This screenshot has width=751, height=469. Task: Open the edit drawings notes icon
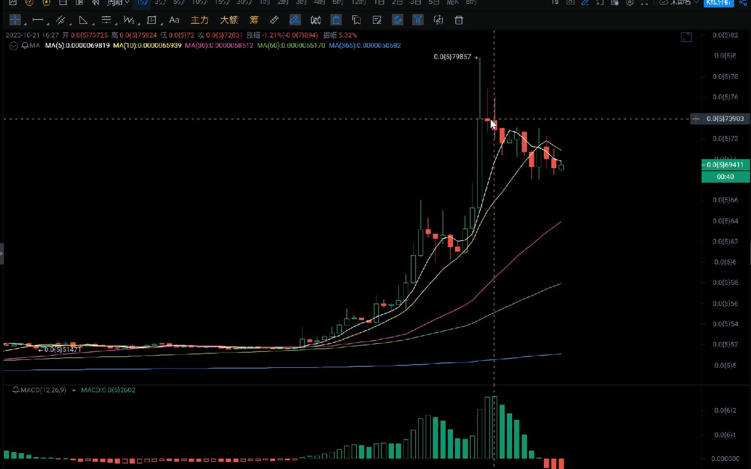377,20
